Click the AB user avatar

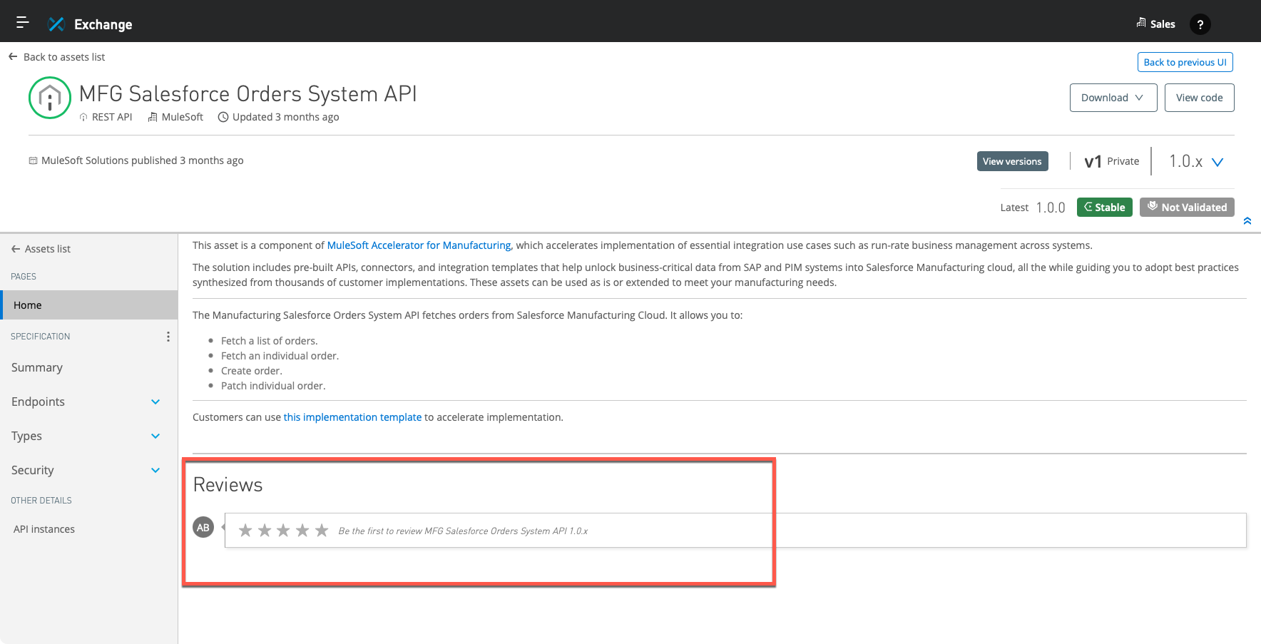pos(203,528)
